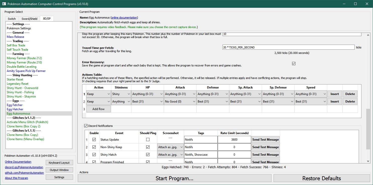Click Add Row in Actions Table
Viewport: 373px width, 185px height.
point(98,109)
